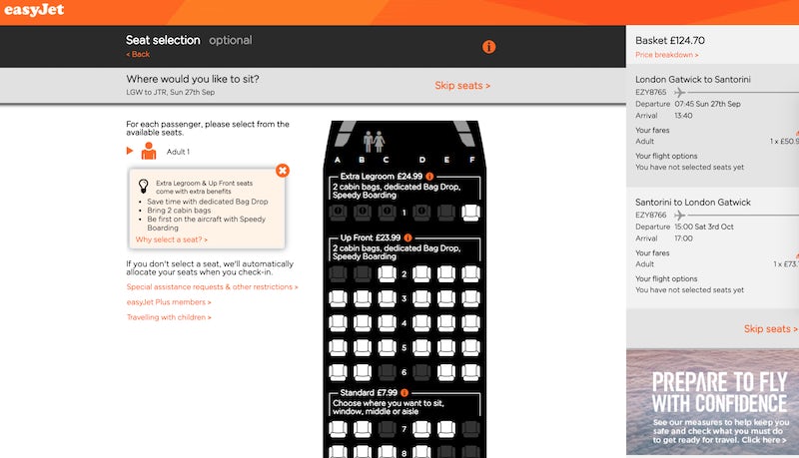Click the easyJet logo
The image size is (799, 458).
coord(34,10)
